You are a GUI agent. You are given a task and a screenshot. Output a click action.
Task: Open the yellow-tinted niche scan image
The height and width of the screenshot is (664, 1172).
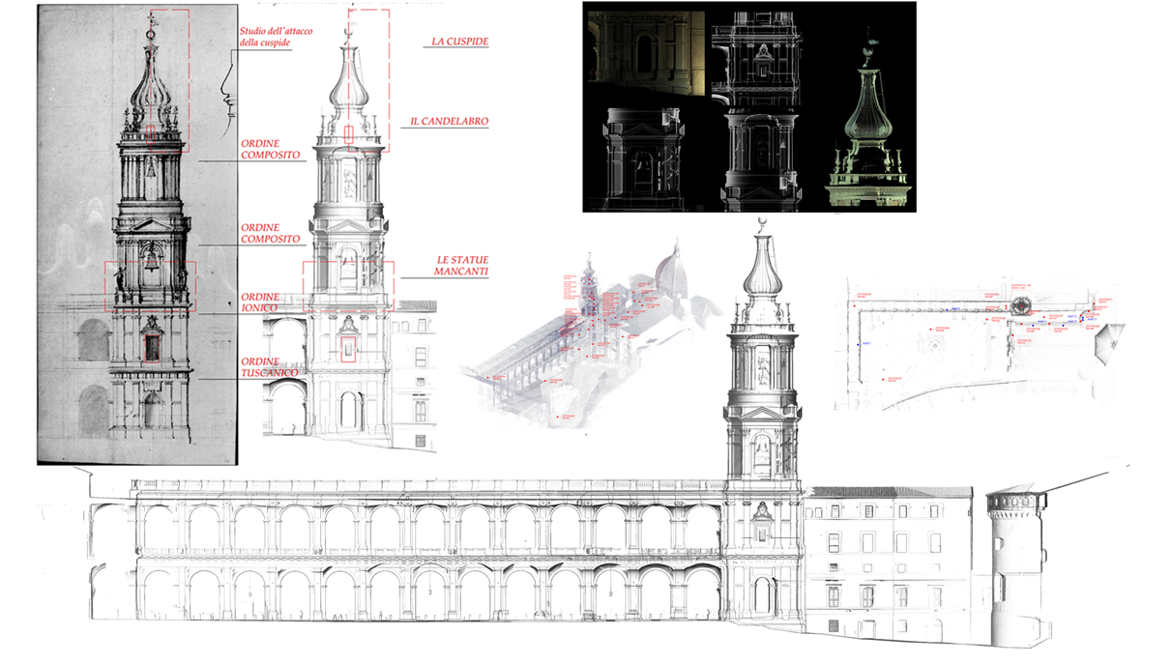644,53
